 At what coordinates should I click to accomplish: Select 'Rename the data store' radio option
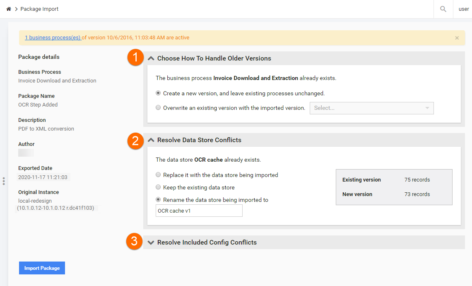click(158, 199)
